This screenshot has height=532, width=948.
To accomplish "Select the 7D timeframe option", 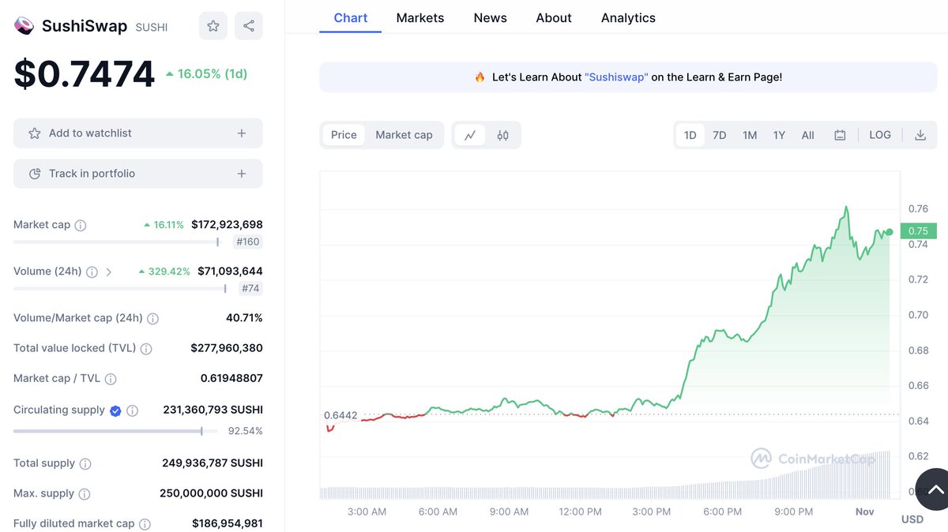I will point(719,134).
